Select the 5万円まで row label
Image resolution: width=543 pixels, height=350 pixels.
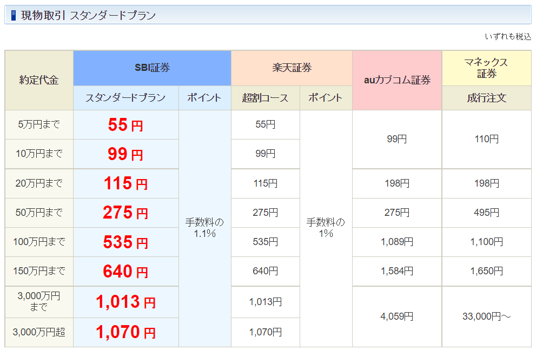[39, 124]
